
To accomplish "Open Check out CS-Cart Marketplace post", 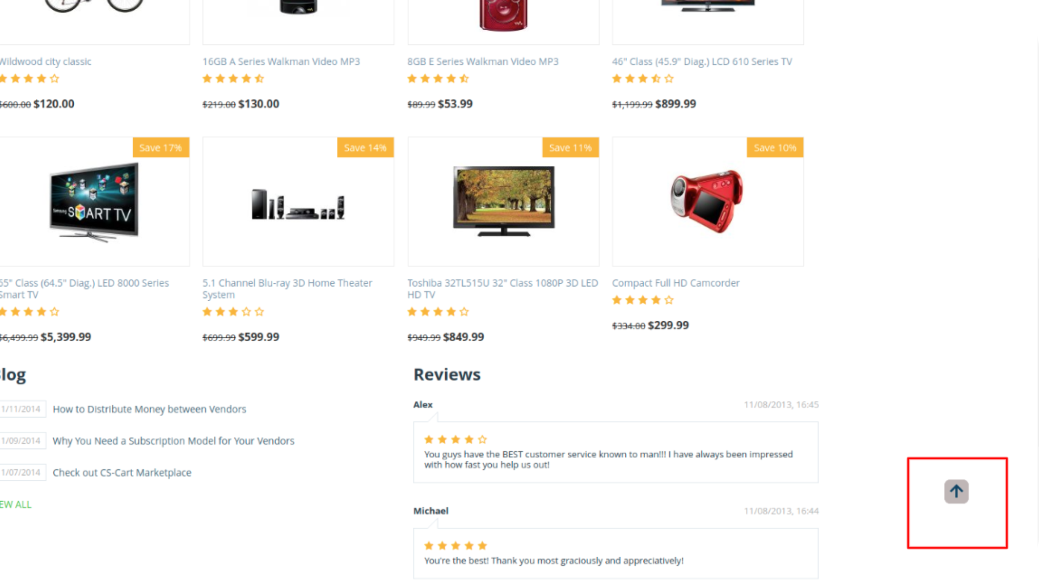I will click(122, 472).
